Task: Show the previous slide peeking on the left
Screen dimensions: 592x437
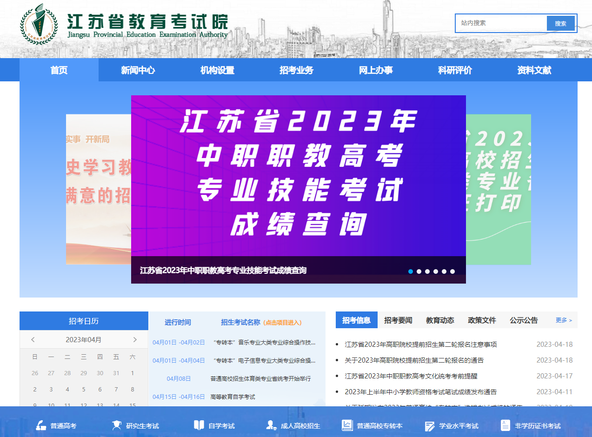Action: (x=99, y=189)
